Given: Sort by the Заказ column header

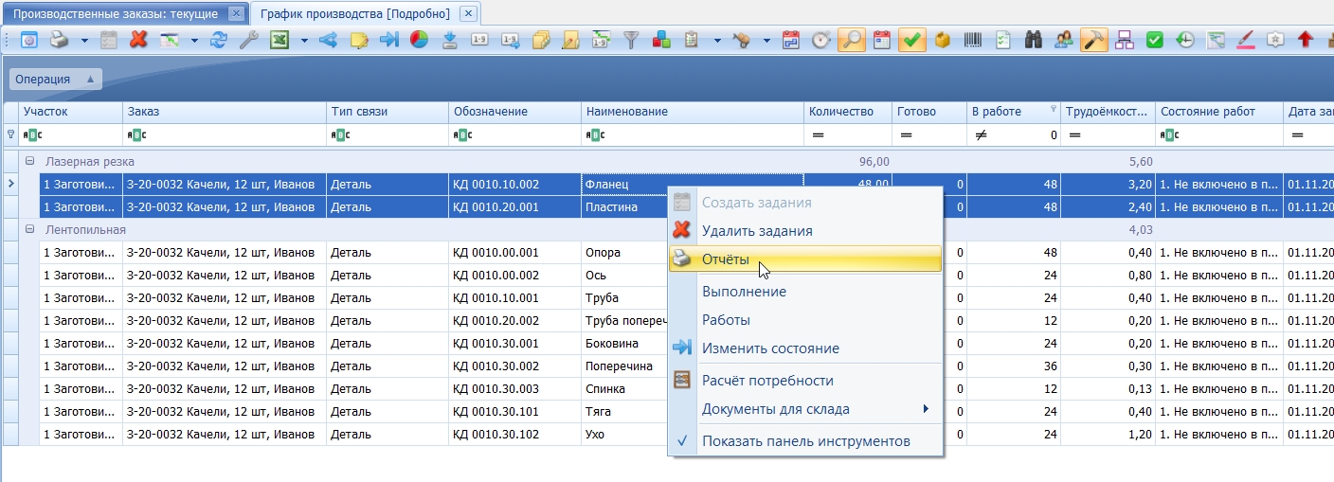Looking at the screenshot, I should [225, 112].
